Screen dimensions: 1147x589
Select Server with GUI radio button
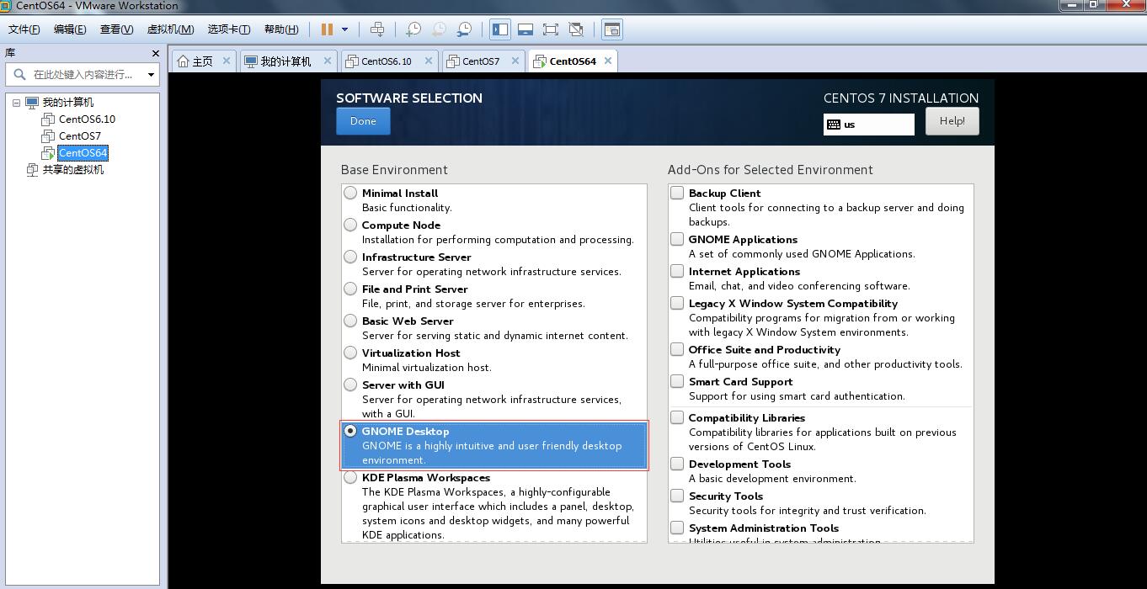(x=350, y=385)
